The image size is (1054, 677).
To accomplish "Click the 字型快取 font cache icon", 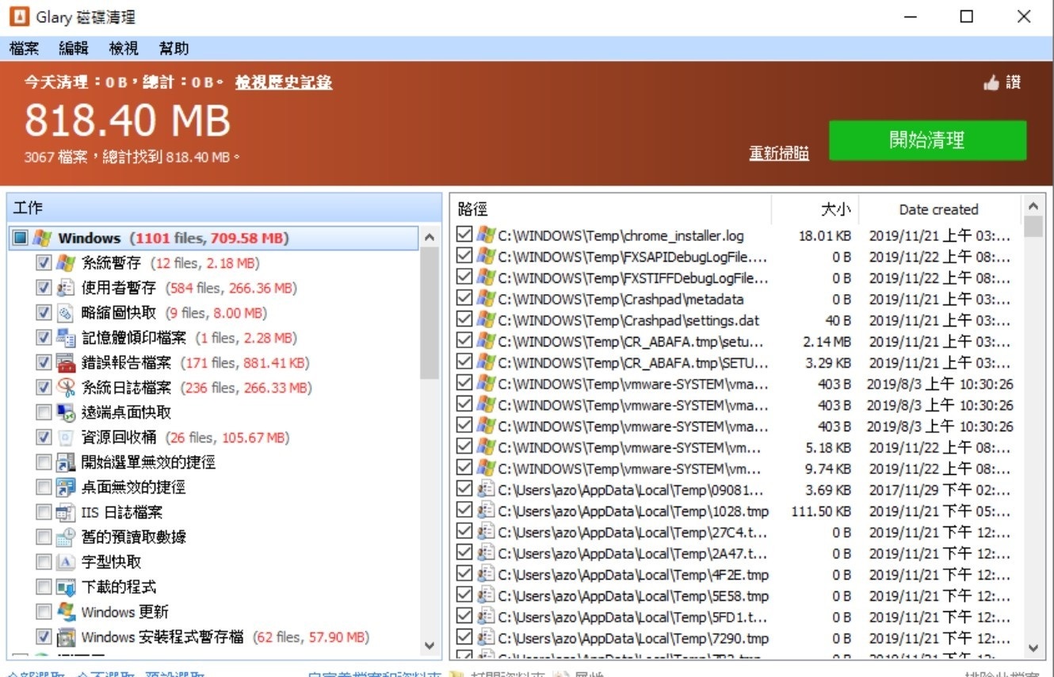I will (x=66, y=562).
